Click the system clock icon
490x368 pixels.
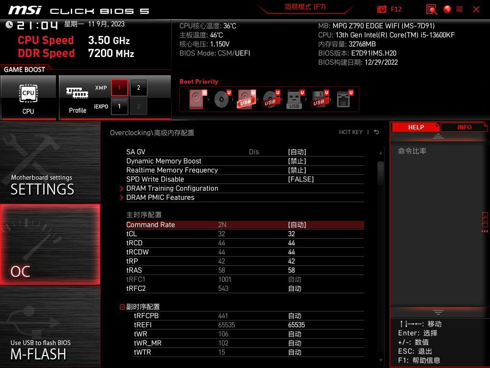pos(9,24)
